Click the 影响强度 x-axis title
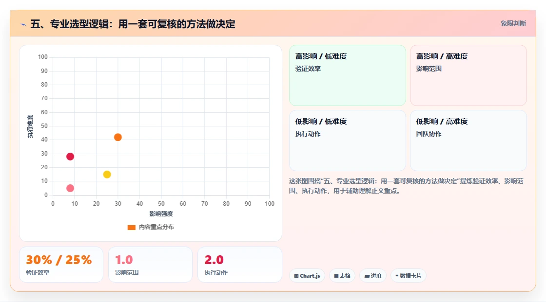The width and height of the screenshot is (546, 302). click(x=161, y=213)
